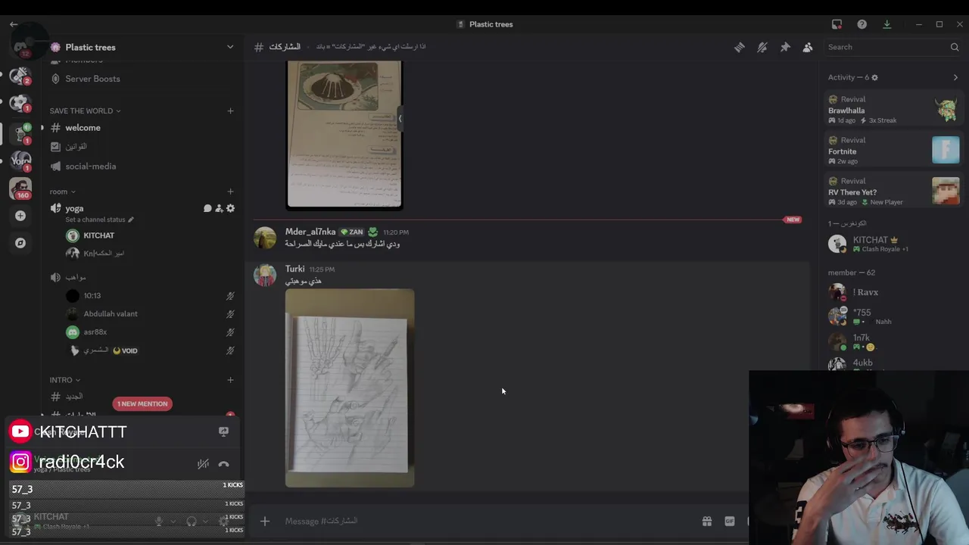Open the gift icon in message bar
This screenshot has width=969, height=545.
(x=706, y=521)
